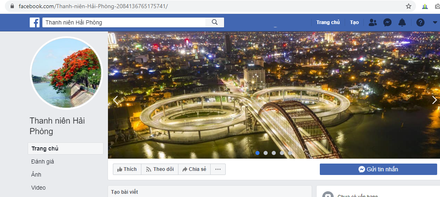
Task: Click the search magnifier icon
Action: (x=215, y=22)
